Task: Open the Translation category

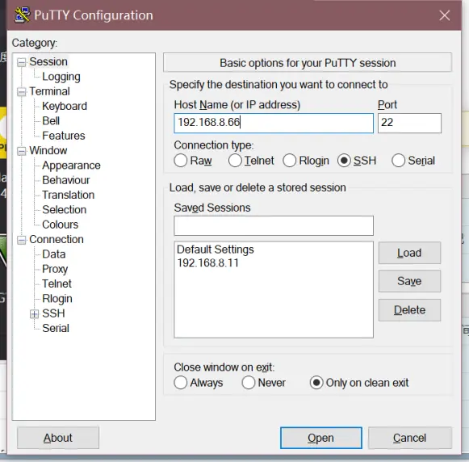Action: coord(69,195)
